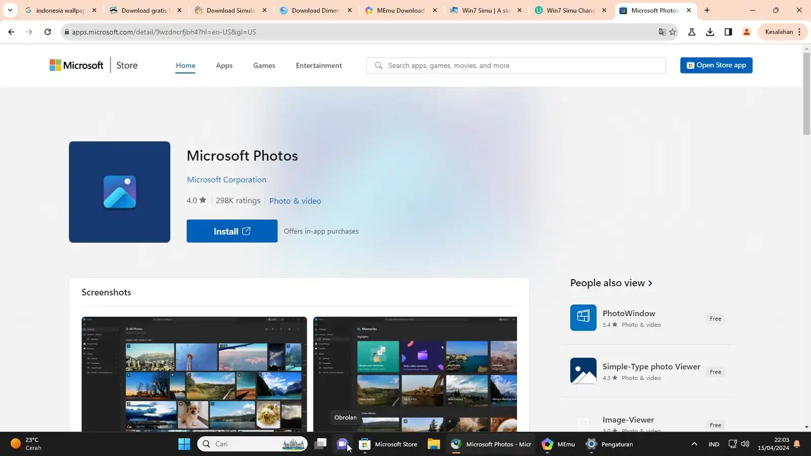
Task: Open the Entertainment navigation item
Action: click(319, 65)
